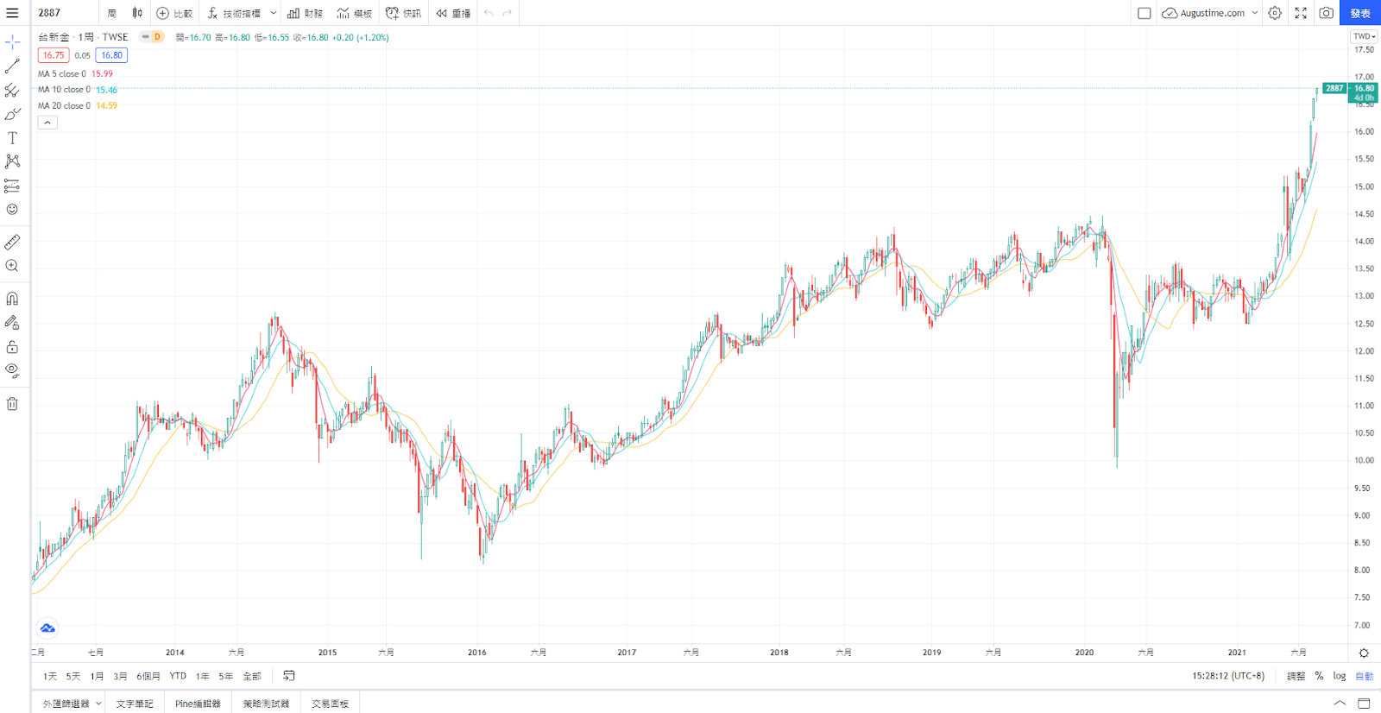Publish the idea with blue 發表 button

(1360, 13)
